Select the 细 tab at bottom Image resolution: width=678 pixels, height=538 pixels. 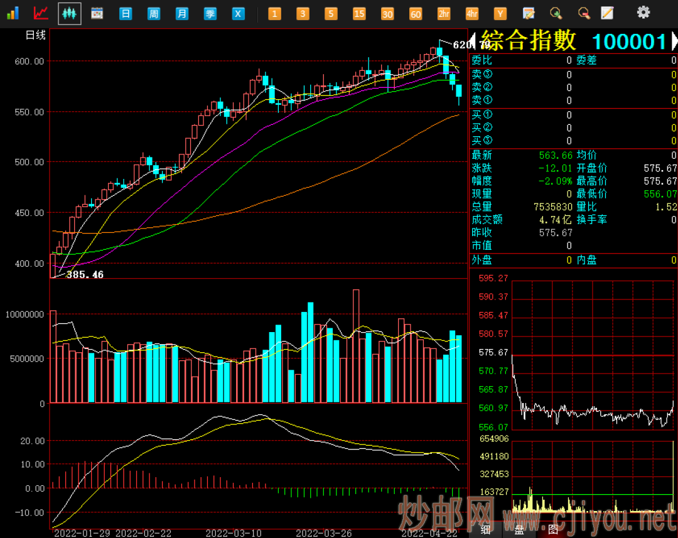tap(485, 529)
